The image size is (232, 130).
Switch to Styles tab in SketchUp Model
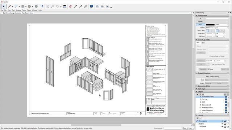coord(203,43)
